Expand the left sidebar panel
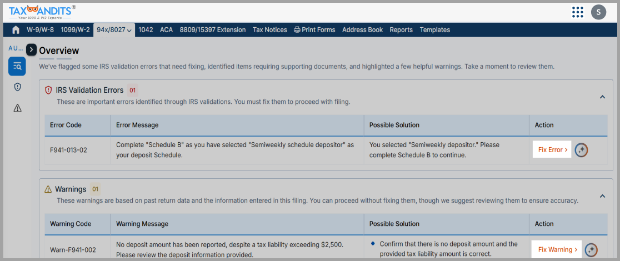 32,50
